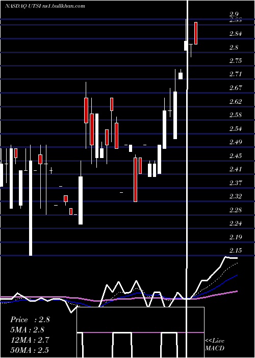Click the '50MA : 2.5' legend entry
This screenshot has width=255, height=358.
coord(30,350)
